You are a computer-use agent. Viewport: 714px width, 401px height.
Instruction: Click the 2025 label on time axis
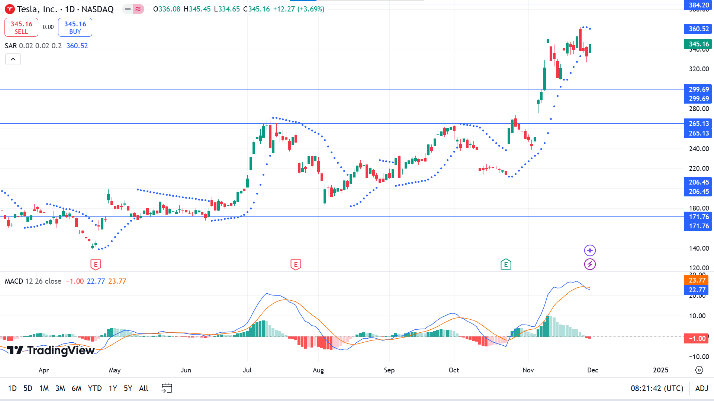pos(661,370)
